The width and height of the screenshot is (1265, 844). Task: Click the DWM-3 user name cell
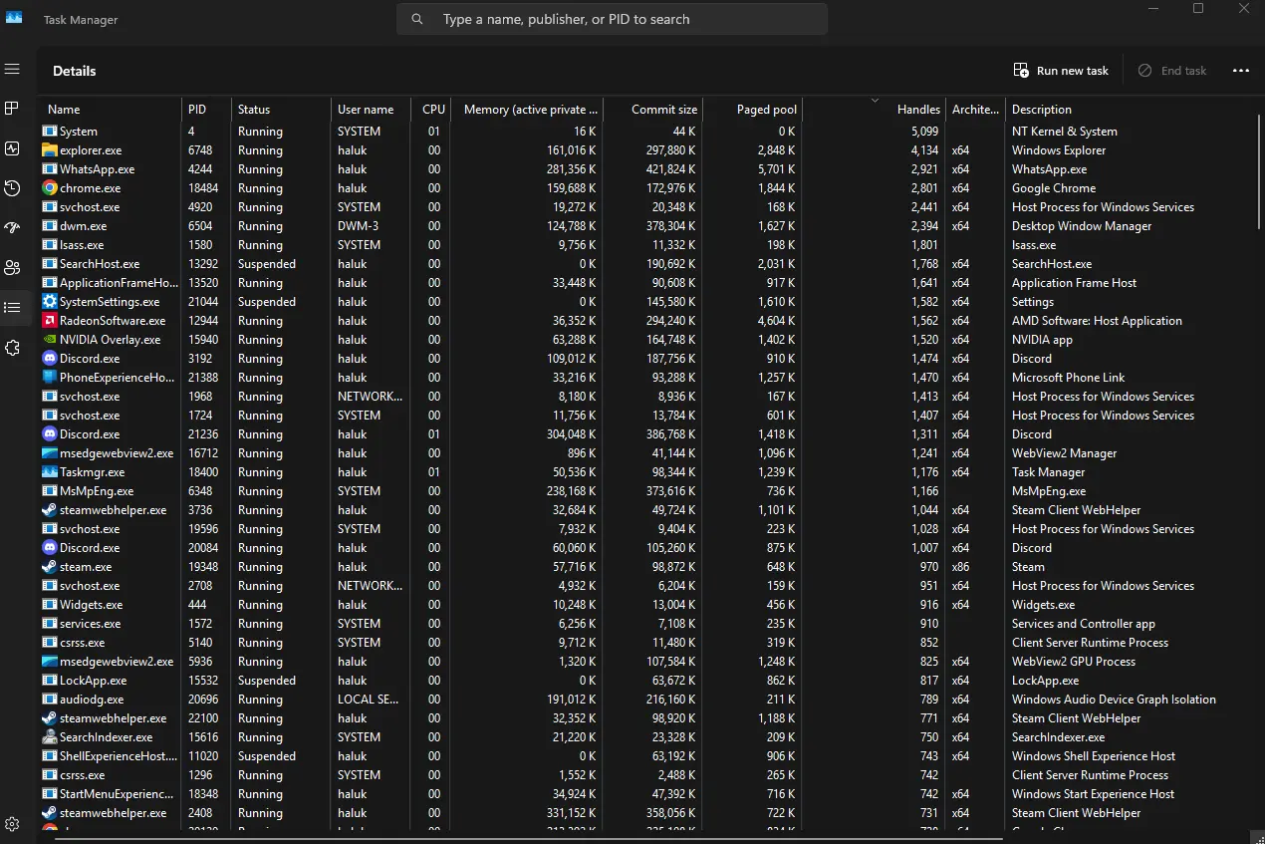359,226
